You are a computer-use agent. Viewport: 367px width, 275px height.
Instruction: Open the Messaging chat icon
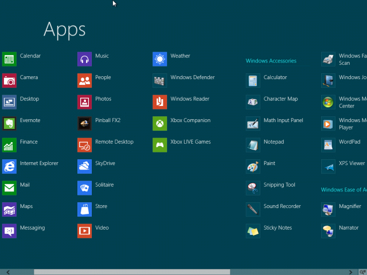coord(9,231)
